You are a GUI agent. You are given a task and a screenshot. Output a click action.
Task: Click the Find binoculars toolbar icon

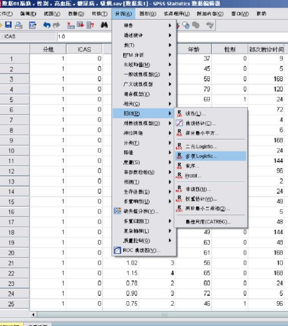pos(104,25)
